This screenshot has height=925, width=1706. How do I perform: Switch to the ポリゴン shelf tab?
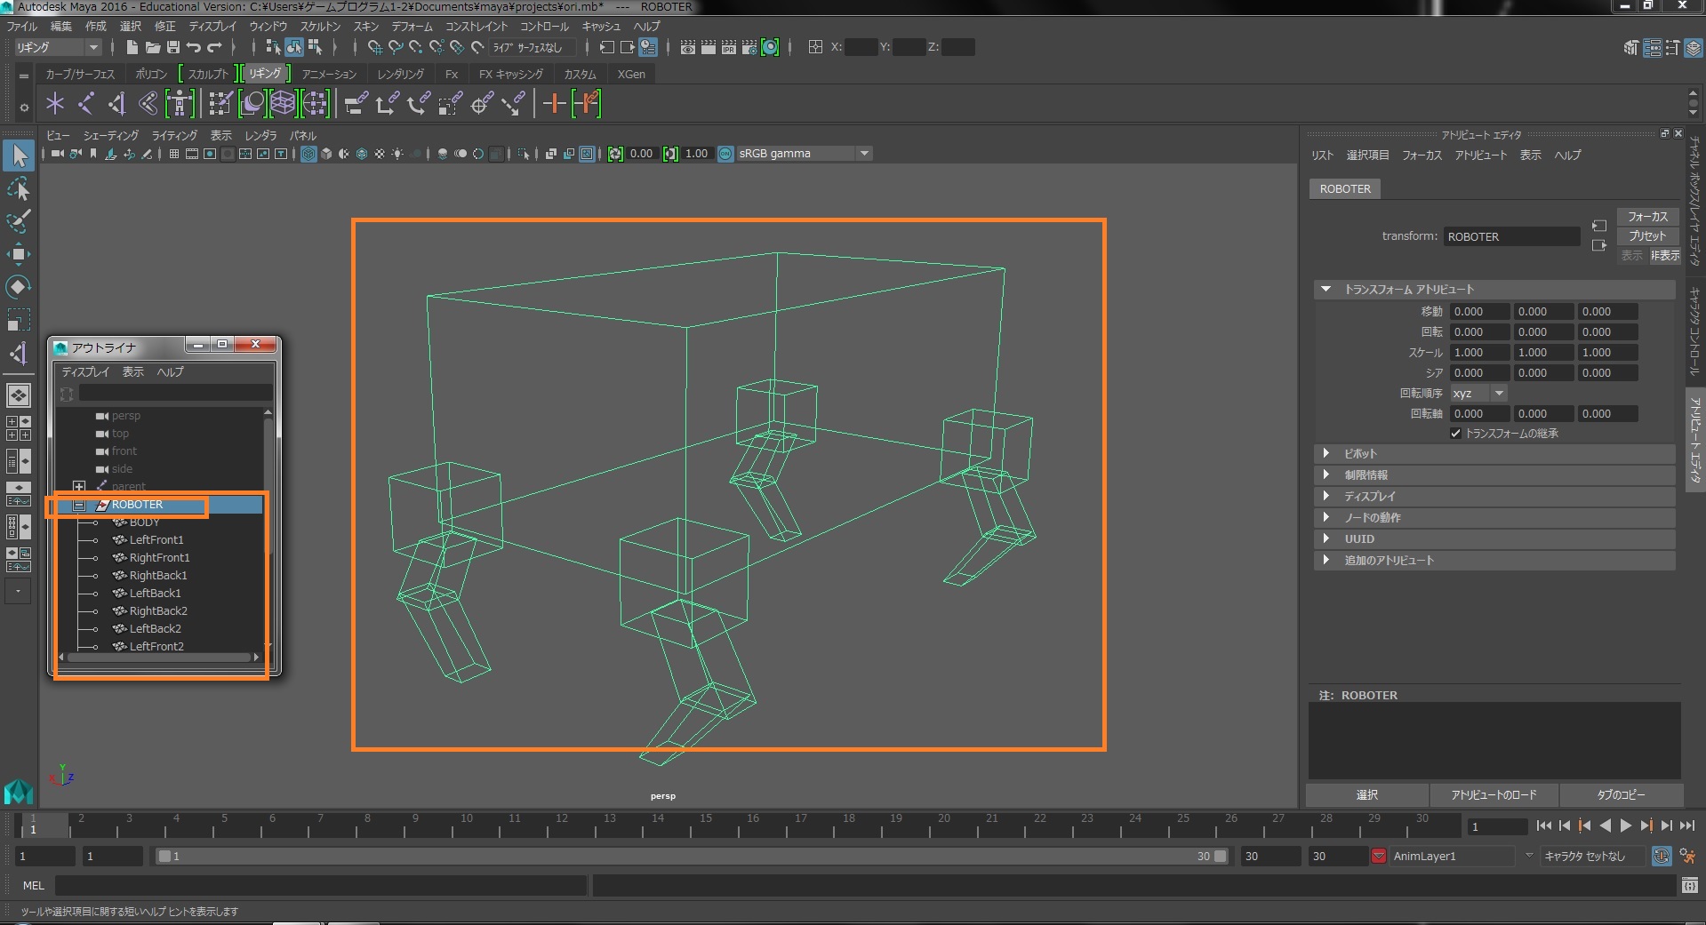(151, 74)
